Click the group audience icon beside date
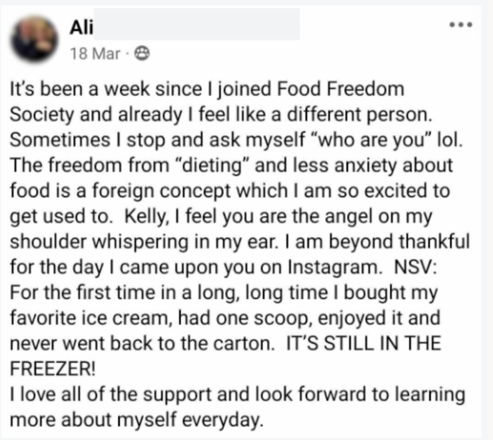Screen dimensions: 493x440 click(142, 54)
